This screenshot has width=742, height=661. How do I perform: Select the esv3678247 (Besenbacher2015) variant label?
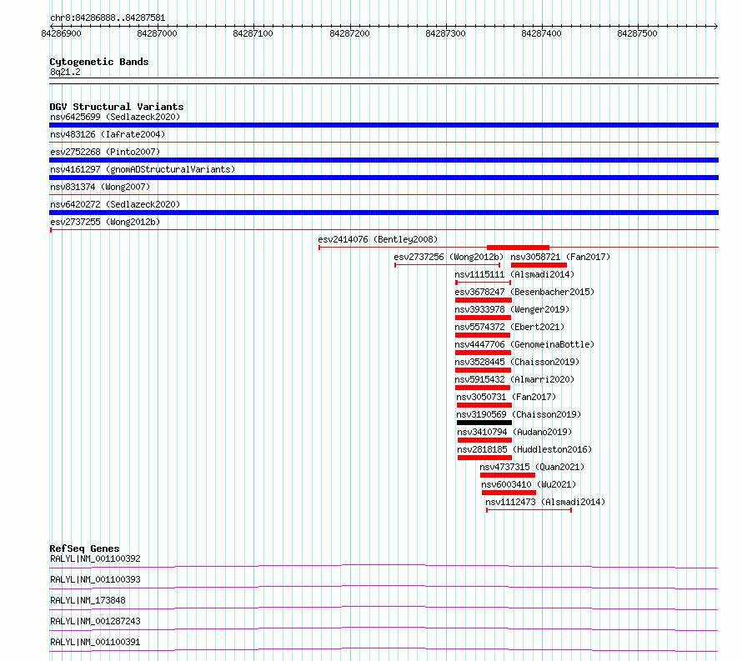click(x=524, y=292)
